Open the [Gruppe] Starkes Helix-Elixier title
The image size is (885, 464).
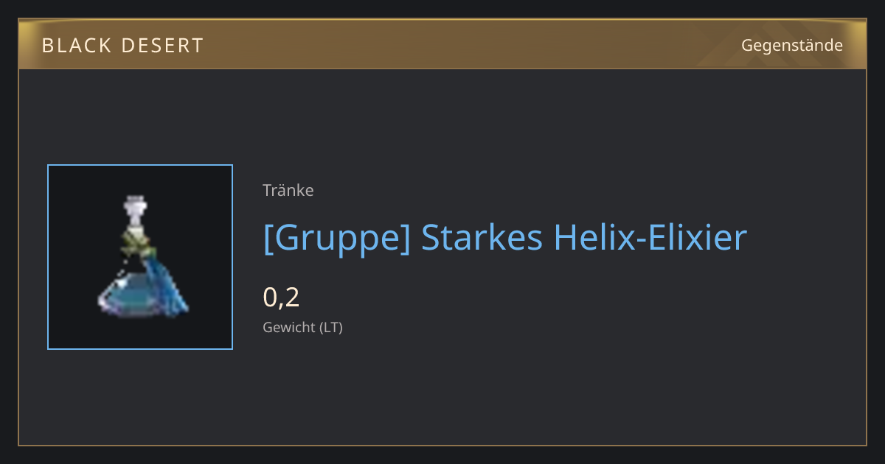tap(505, 238)
